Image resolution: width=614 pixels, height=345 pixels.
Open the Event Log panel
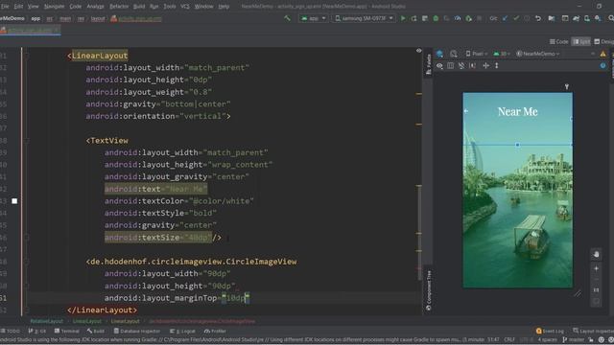pos(550,331)
